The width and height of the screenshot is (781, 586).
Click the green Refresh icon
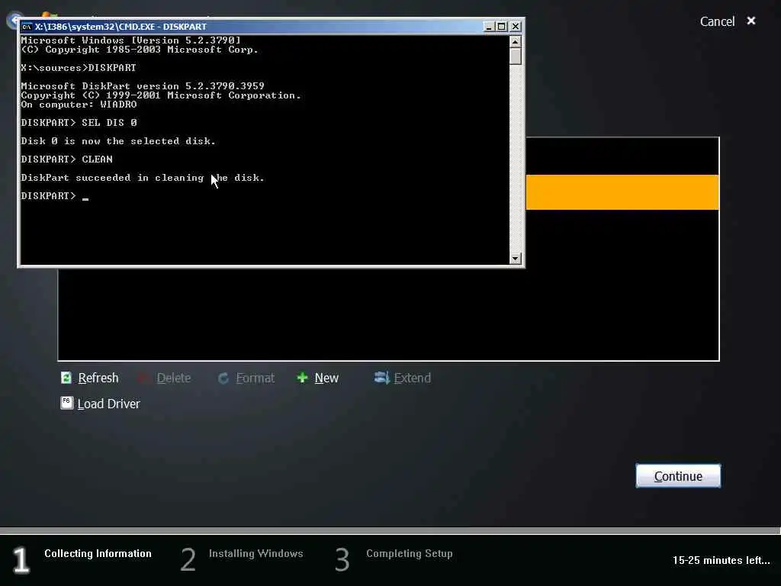(66, 378)
